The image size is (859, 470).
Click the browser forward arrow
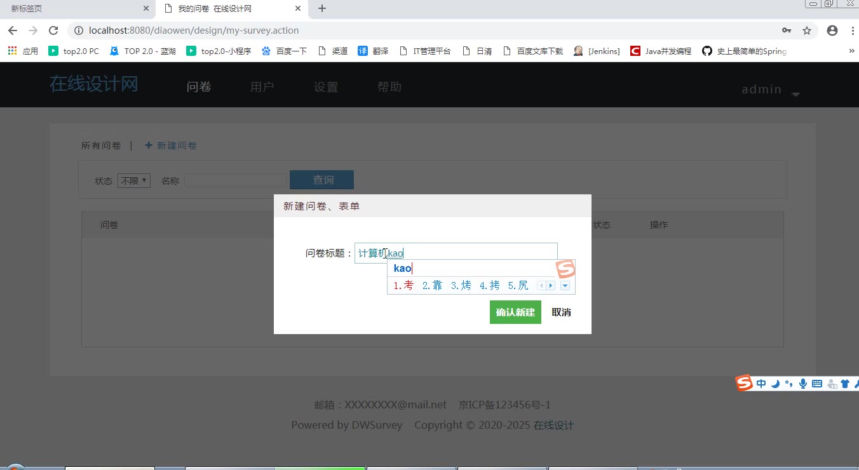(x=33, y=30)
